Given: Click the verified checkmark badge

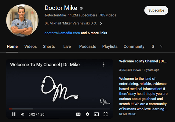Looking at the screenshot, I should pyautogui.click(x=81, y=8).
